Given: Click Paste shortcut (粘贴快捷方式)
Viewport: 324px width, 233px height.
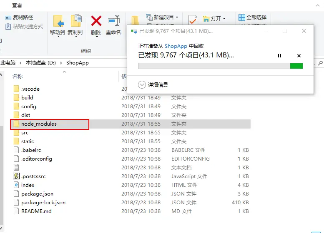Looking at the screenshot, I should coord(24,26).
